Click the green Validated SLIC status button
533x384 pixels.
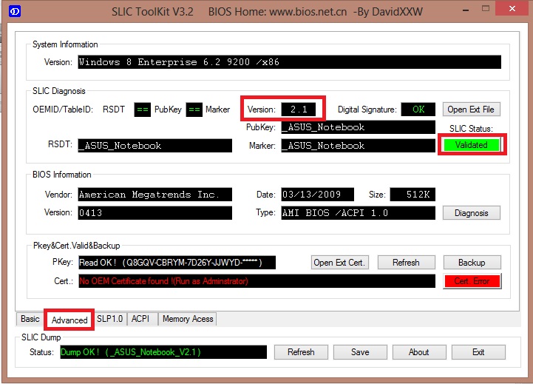click(x=471, y=145)
